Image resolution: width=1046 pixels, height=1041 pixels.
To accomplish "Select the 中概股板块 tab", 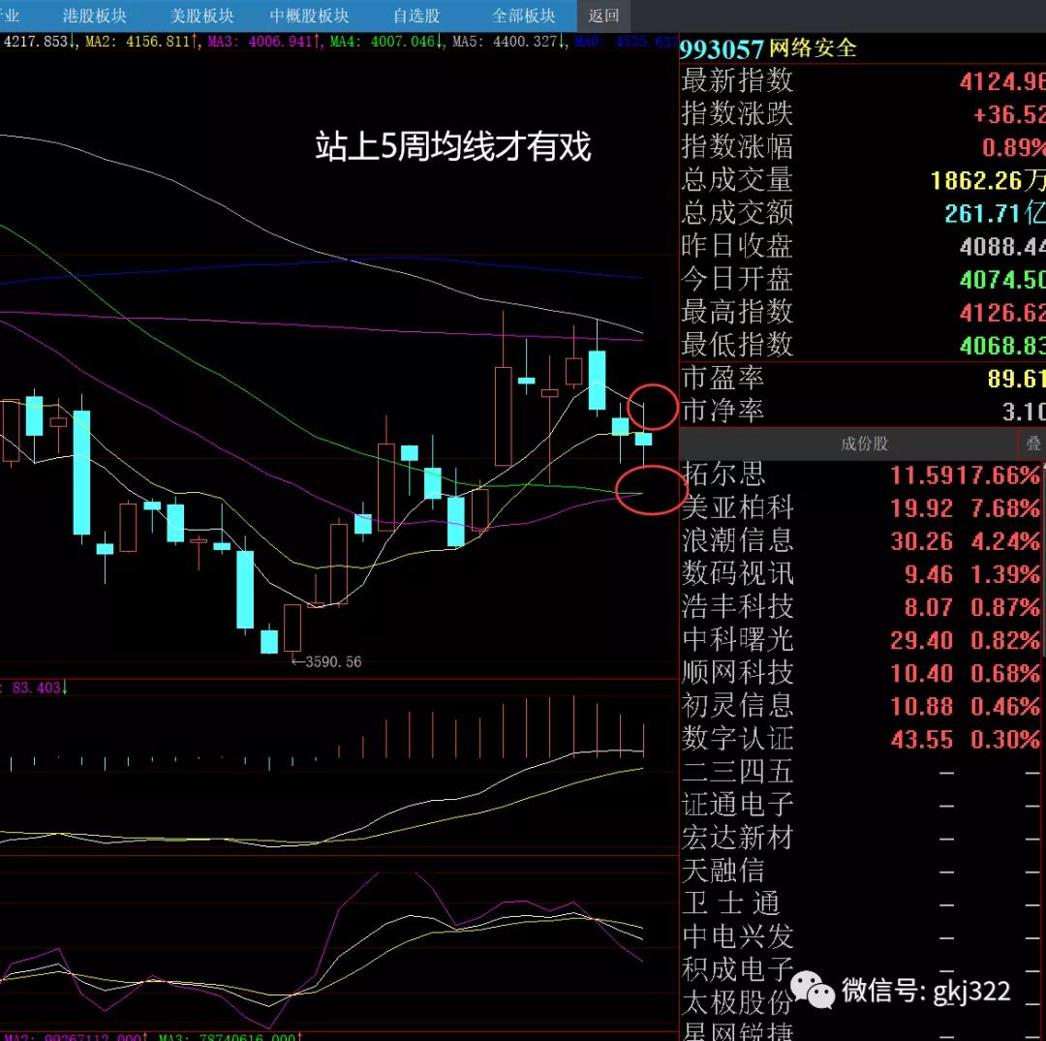I will tap(309, 15).
